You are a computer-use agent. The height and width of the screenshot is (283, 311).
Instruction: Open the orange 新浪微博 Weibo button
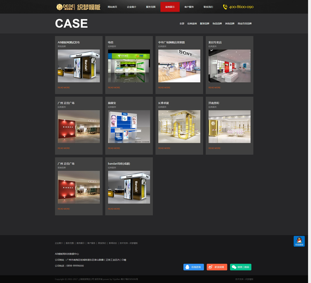(217, 267)
